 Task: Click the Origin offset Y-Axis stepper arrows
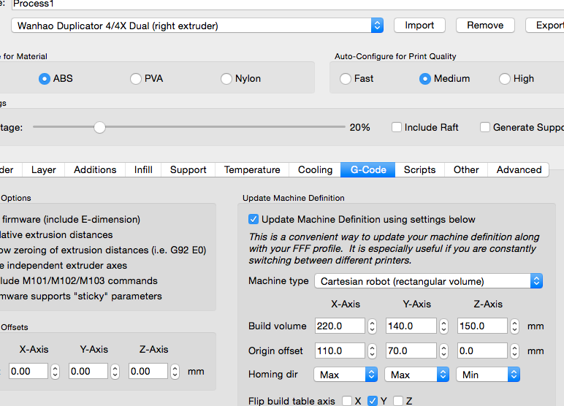click(x=443, y=351)
